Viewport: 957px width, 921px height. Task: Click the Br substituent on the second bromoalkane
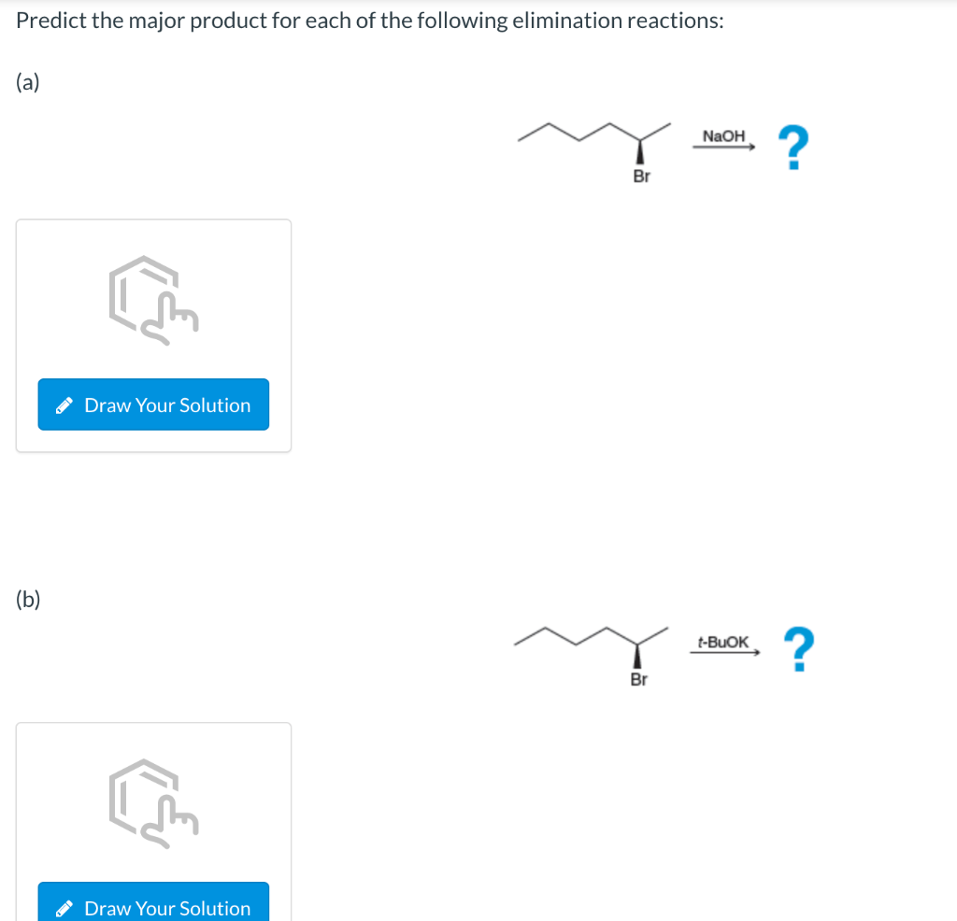coord(638,680)
